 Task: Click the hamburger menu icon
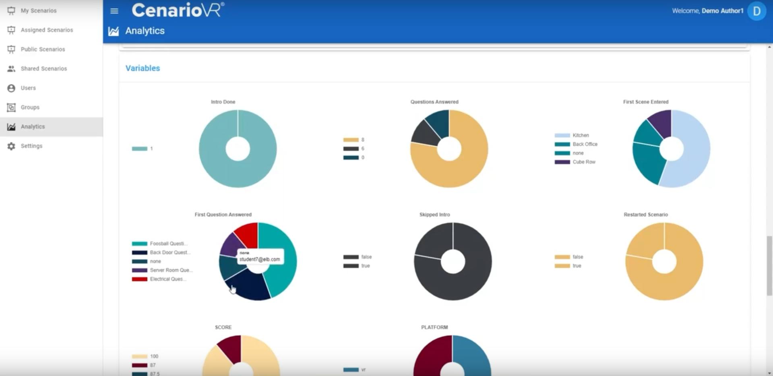click(114, 11)
